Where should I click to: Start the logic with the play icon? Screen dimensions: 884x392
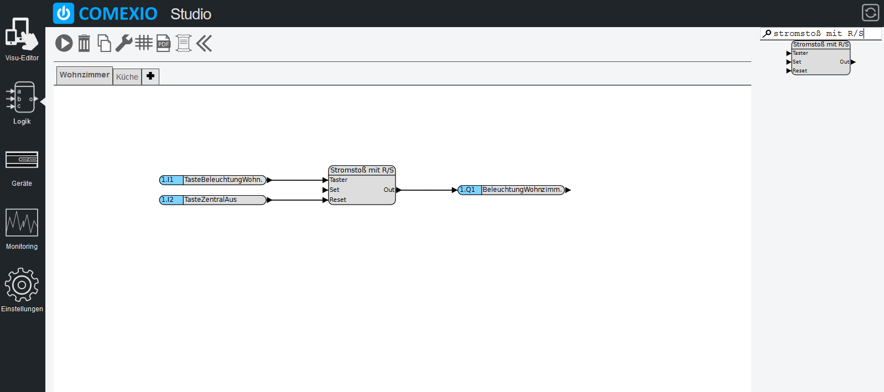click(64, 43)
